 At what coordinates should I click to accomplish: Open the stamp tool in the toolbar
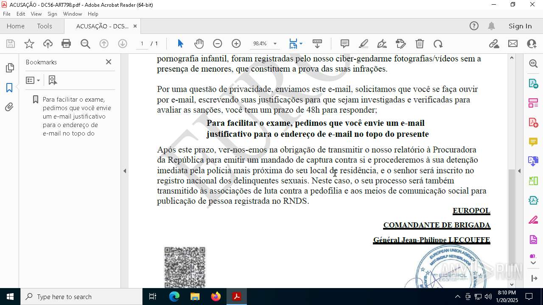pos(401,44)
